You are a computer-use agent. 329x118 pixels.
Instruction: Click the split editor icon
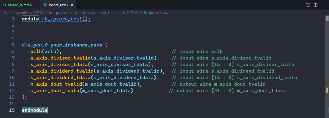pos(316,5)
